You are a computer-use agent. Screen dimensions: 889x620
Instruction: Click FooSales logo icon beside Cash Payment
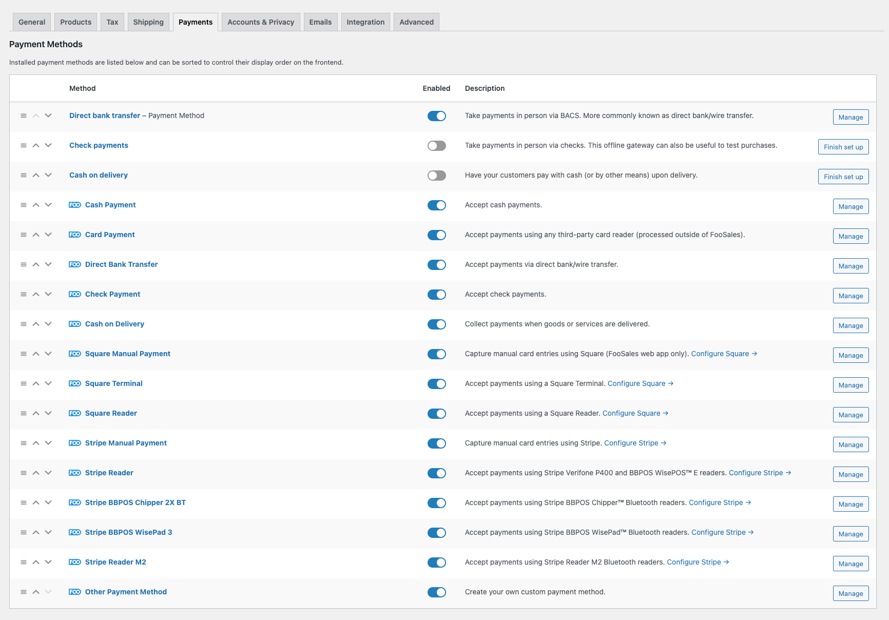point(75,205)
